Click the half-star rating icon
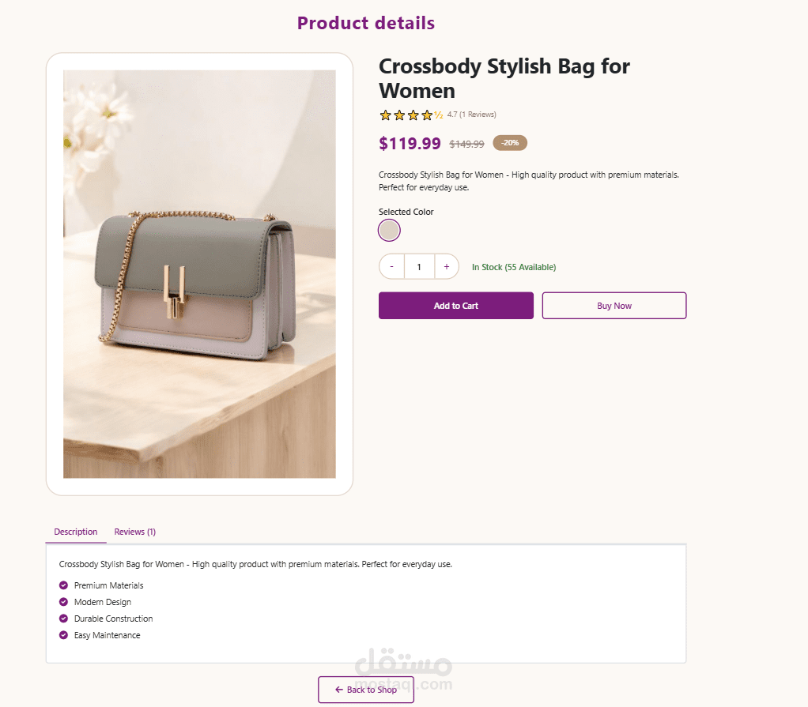Viewport: 808px width, 707px height. click(x=439, y=115)
